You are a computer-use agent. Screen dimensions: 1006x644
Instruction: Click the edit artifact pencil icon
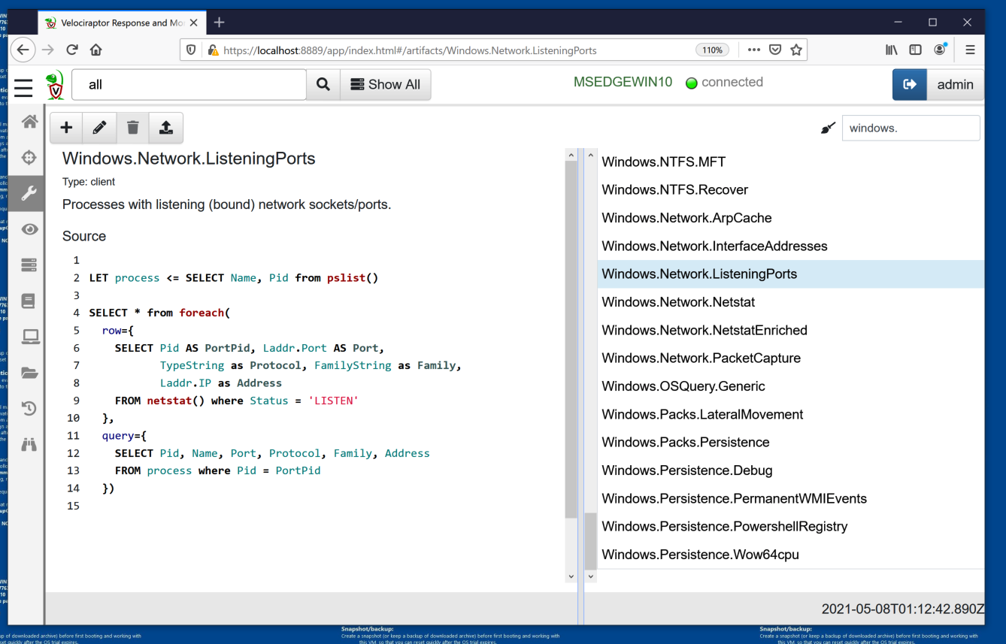99,128
